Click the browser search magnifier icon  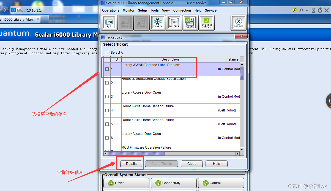pyautogui.click(x=301, y=10)
